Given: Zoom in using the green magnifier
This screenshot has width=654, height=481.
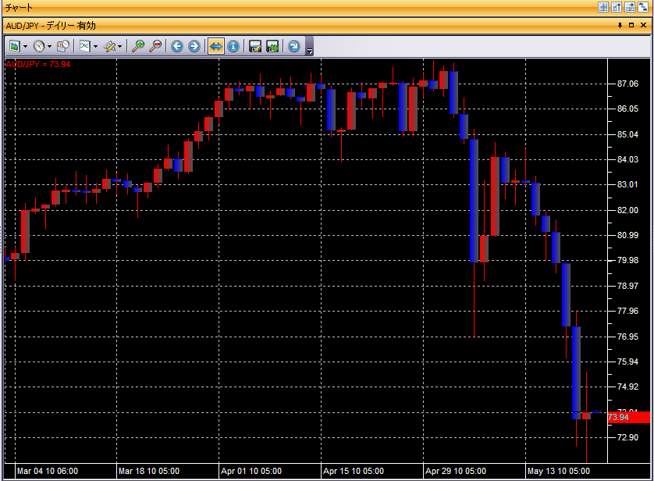Looking at the screenshot, I should (138, 47).
